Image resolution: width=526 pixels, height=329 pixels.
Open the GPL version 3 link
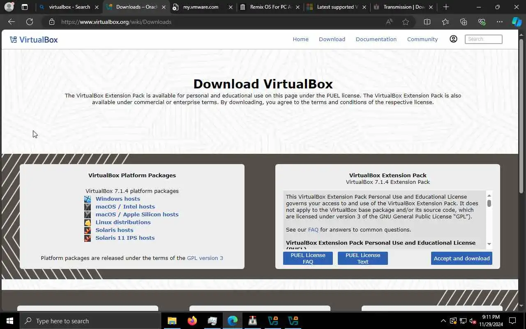[205, 258]
